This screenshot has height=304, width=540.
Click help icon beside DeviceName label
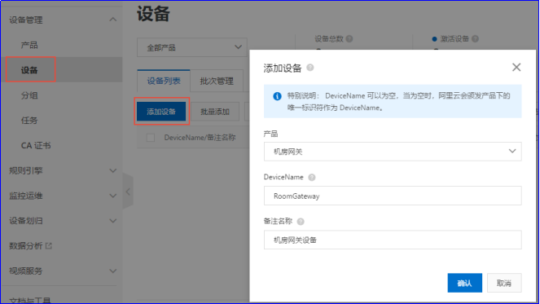pos(312,178)
